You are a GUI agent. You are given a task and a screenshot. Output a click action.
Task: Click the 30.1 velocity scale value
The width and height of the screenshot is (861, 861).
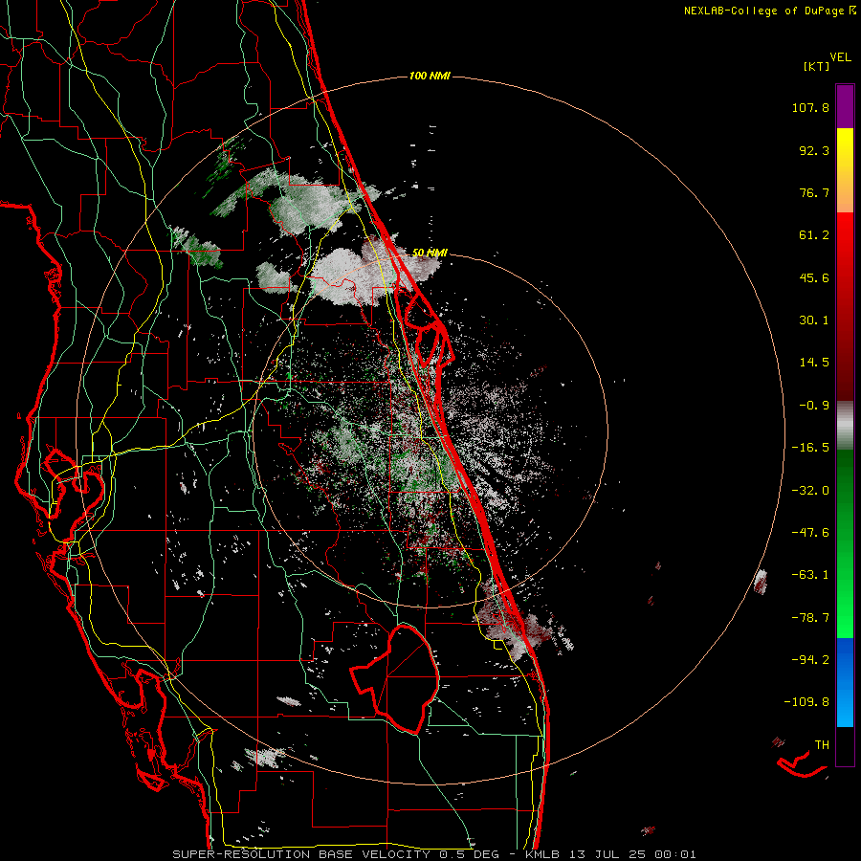tap(814, 320)
